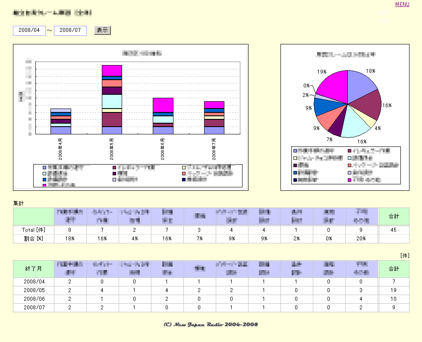Select the 2008/07 row label in monthly table
422x342 pixels.
click(34, 308)
